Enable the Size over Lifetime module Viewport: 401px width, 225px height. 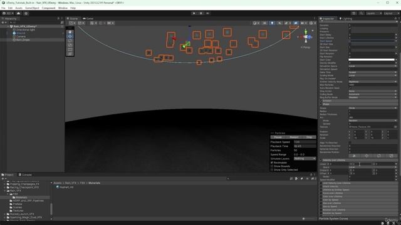coord(321,203)
